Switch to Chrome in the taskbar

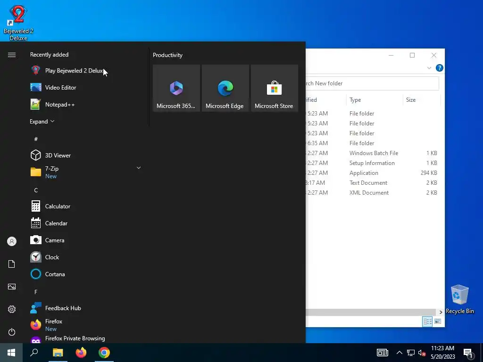[x=104, y=353]
